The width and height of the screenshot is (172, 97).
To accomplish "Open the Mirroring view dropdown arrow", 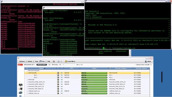I will click(x=60, y=65).
